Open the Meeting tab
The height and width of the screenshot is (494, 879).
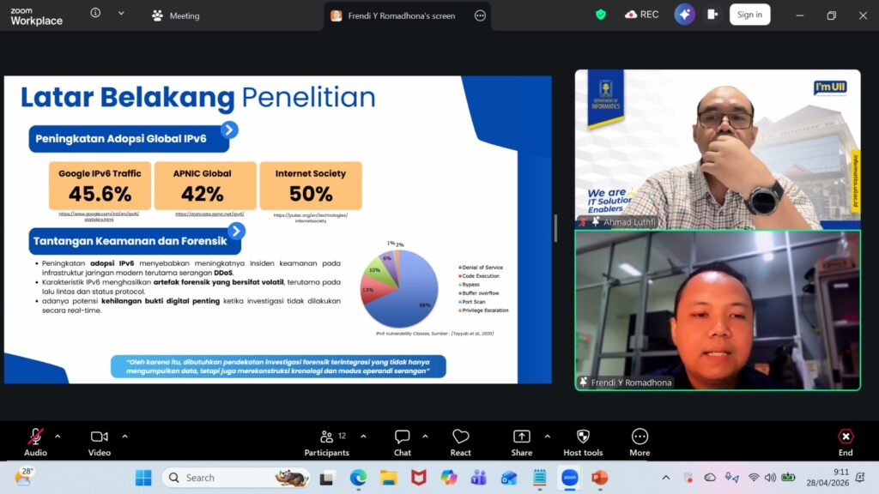point(176,15)
